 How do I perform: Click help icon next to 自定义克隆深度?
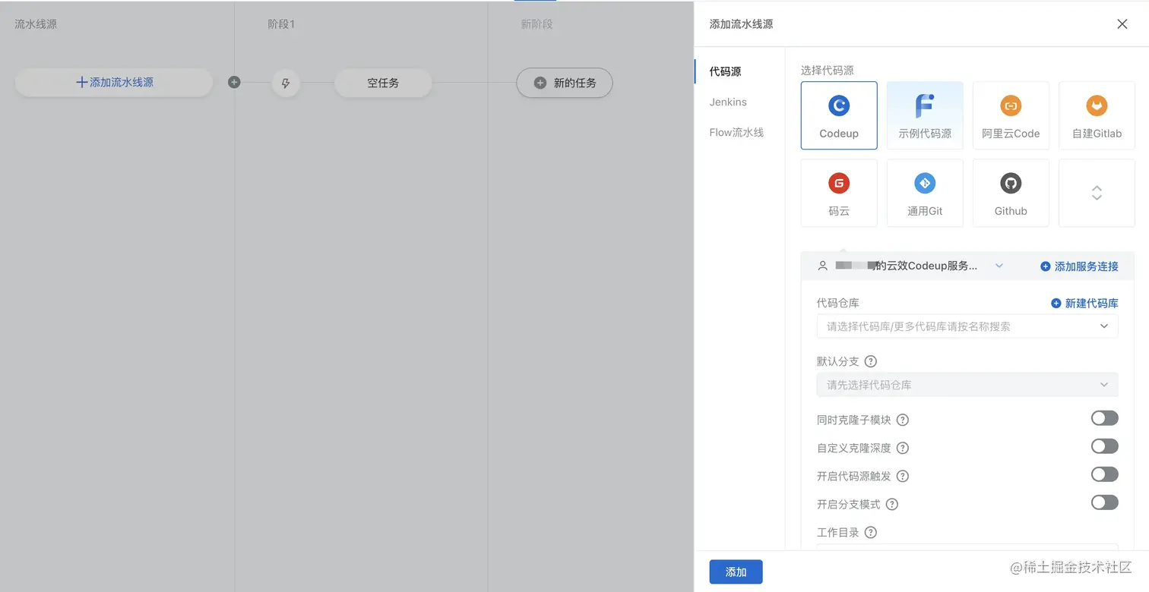(903, 448)
